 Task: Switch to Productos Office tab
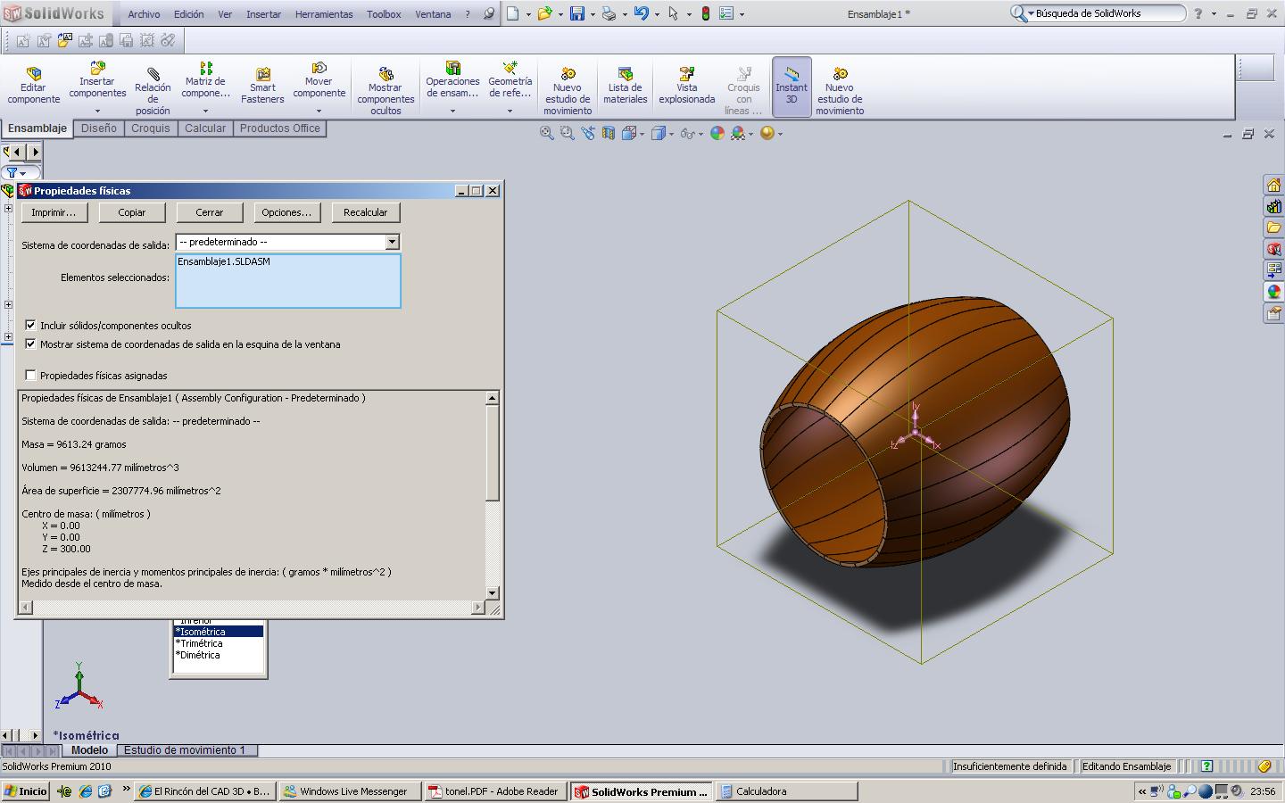[279, 128]
